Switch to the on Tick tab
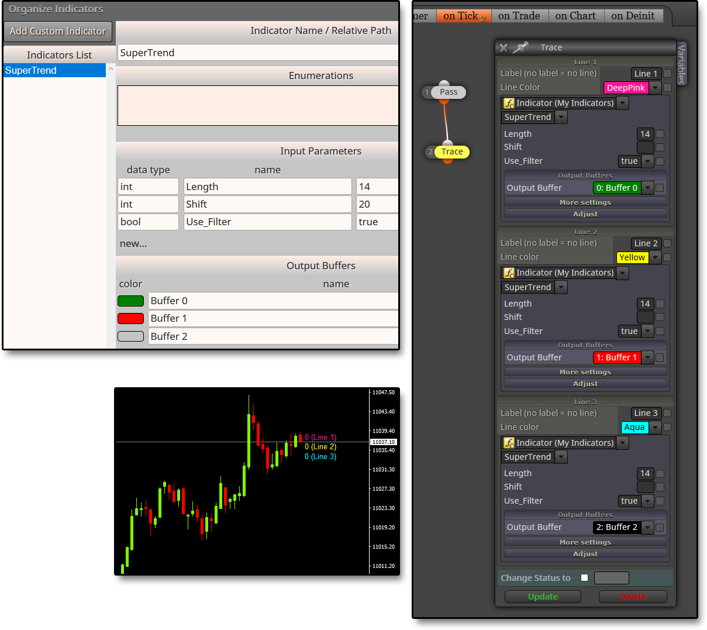Viewport: 707px width, 630px height. (x=464, y=16)
